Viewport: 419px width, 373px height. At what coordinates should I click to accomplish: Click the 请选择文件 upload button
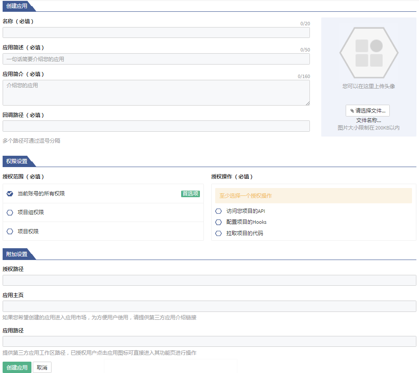point(367,111)
